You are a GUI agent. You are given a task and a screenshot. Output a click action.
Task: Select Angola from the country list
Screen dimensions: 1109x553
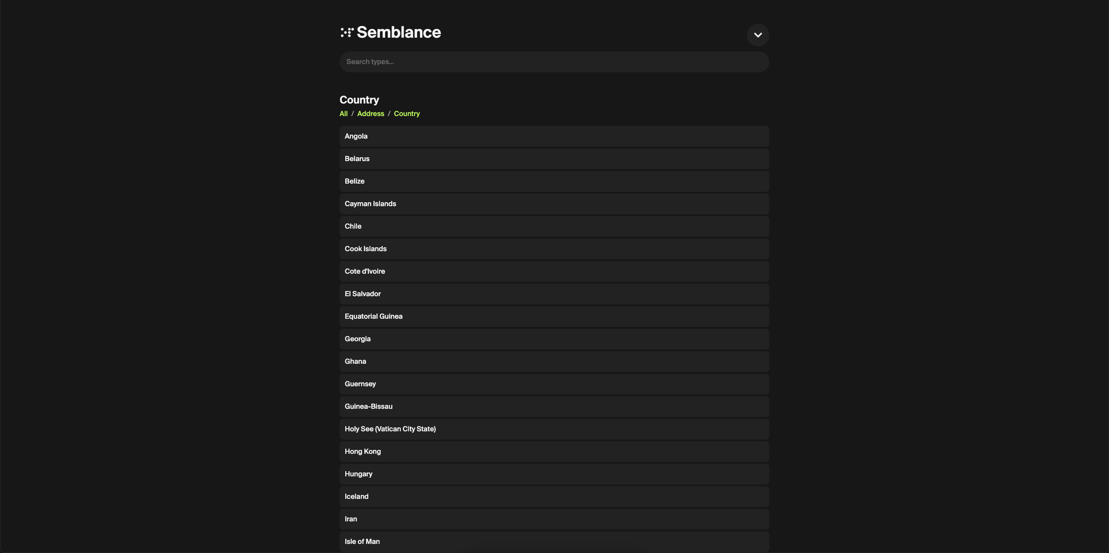tap(554, 136)
